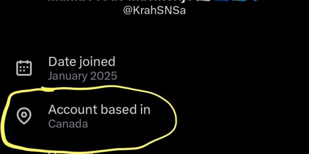309x154 pixels.
Task: Tap the location pin icon
Action: pyautogui.click(x=24, y=116)
